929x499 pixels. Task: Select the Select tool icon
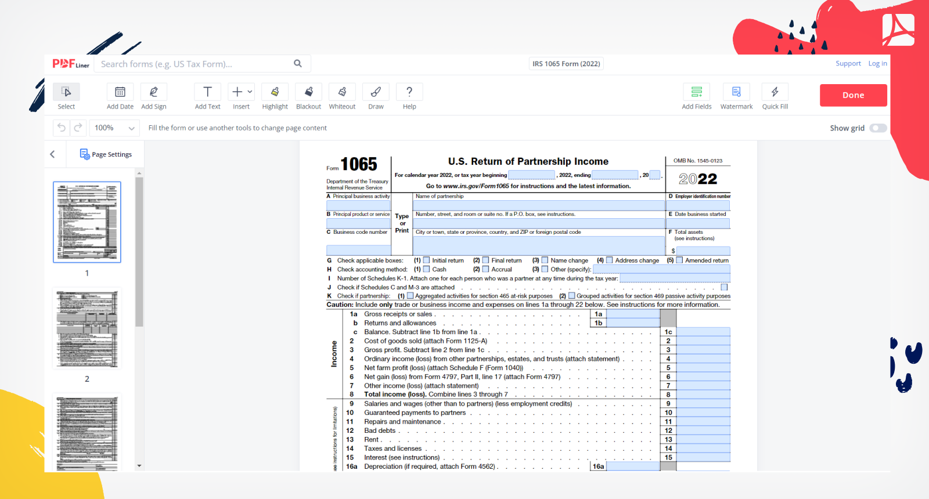[66, 92]
